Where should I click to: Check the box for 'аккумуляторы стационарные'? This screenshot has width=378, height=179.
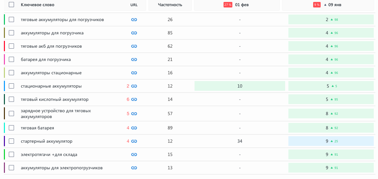point(11,73)
